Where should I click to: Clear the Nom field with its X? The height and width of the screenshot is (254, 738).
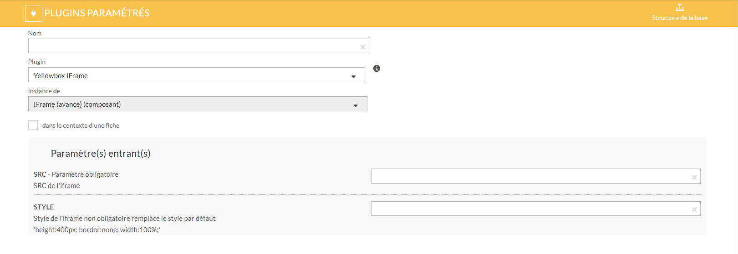(363, 47)
